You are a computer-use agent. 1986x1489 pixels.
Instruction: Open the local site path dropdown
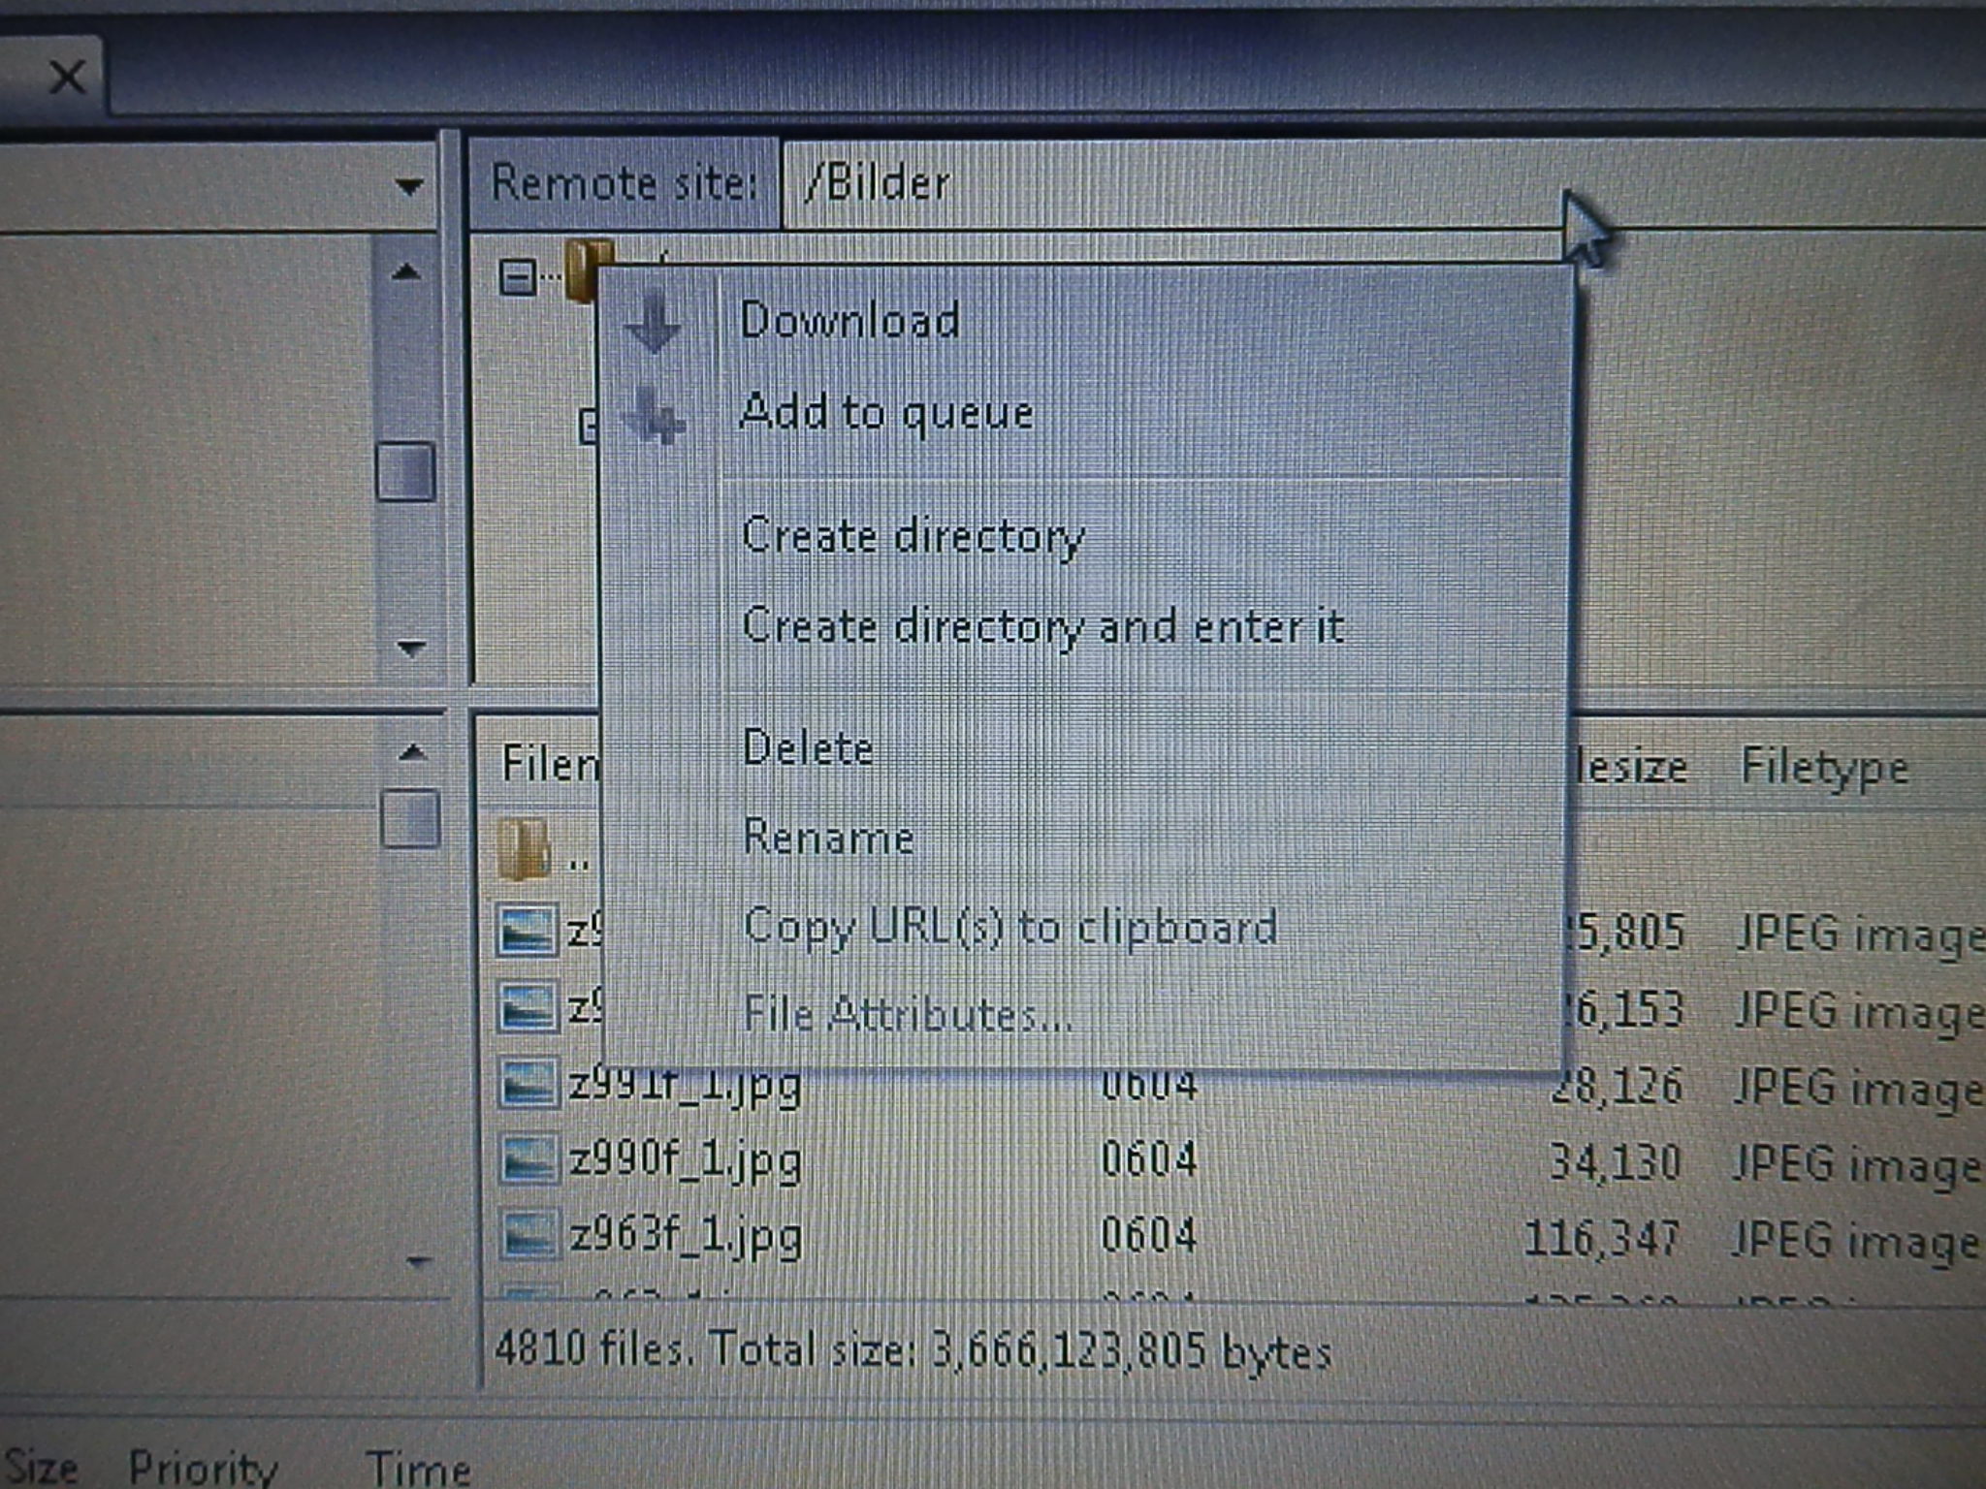tap(409, 185)
